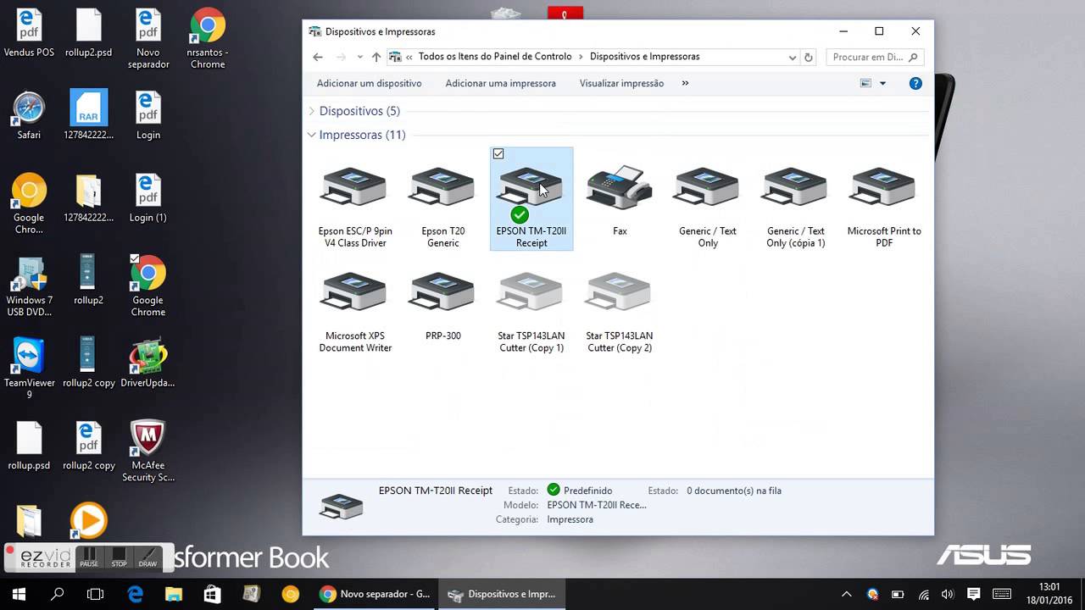Open Windows Start menu

point(19,594)
